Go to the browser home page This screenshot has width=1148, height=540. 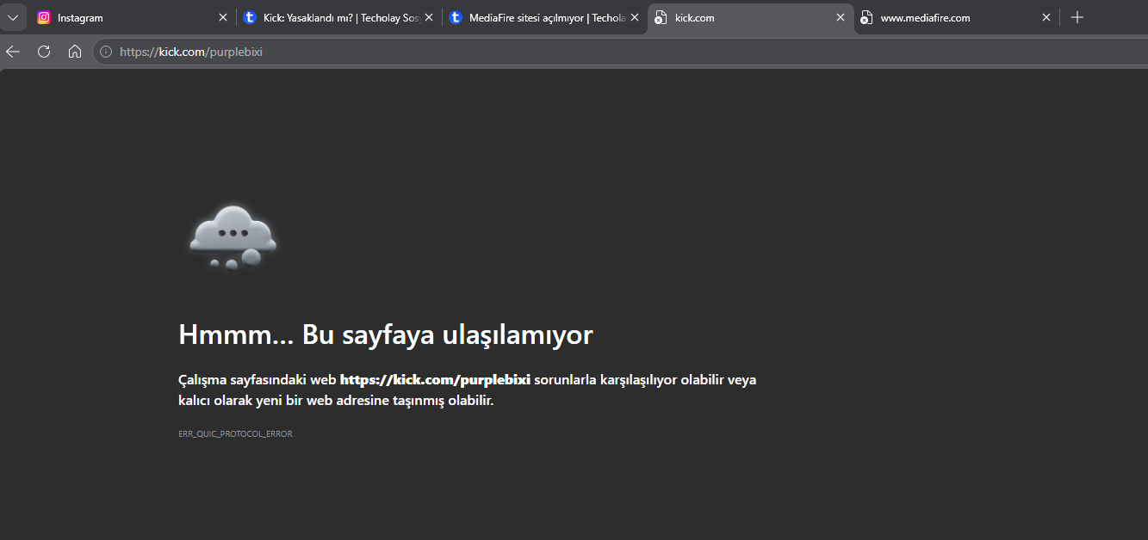pyautogui.click(x=75, y=52)
